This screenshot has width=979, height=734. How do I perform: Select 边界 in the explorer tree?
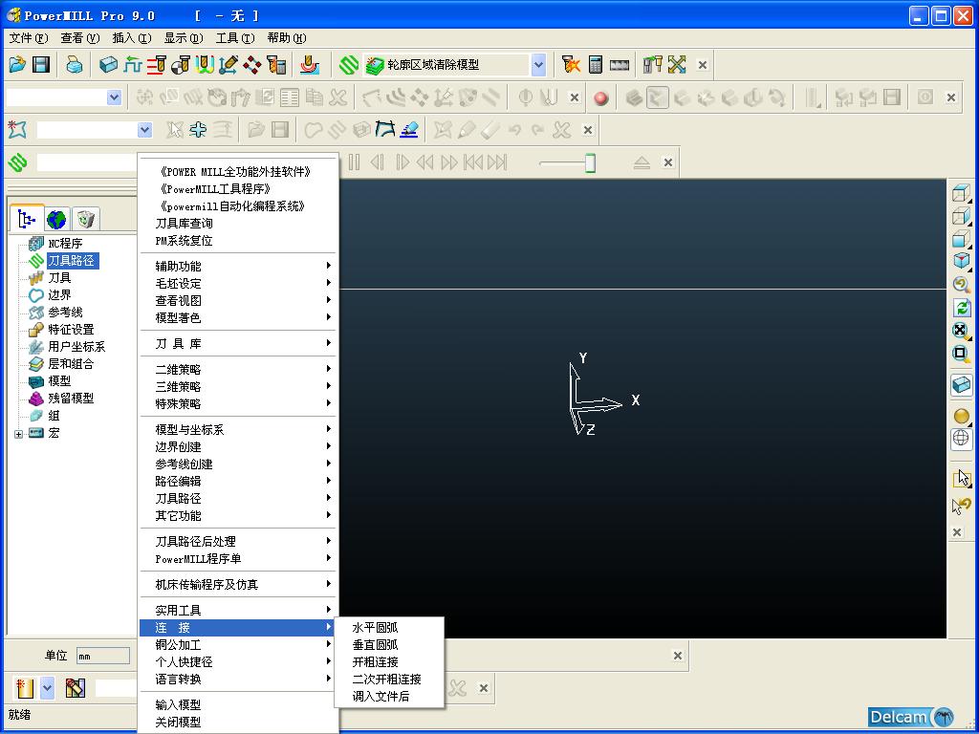(59, 294)
